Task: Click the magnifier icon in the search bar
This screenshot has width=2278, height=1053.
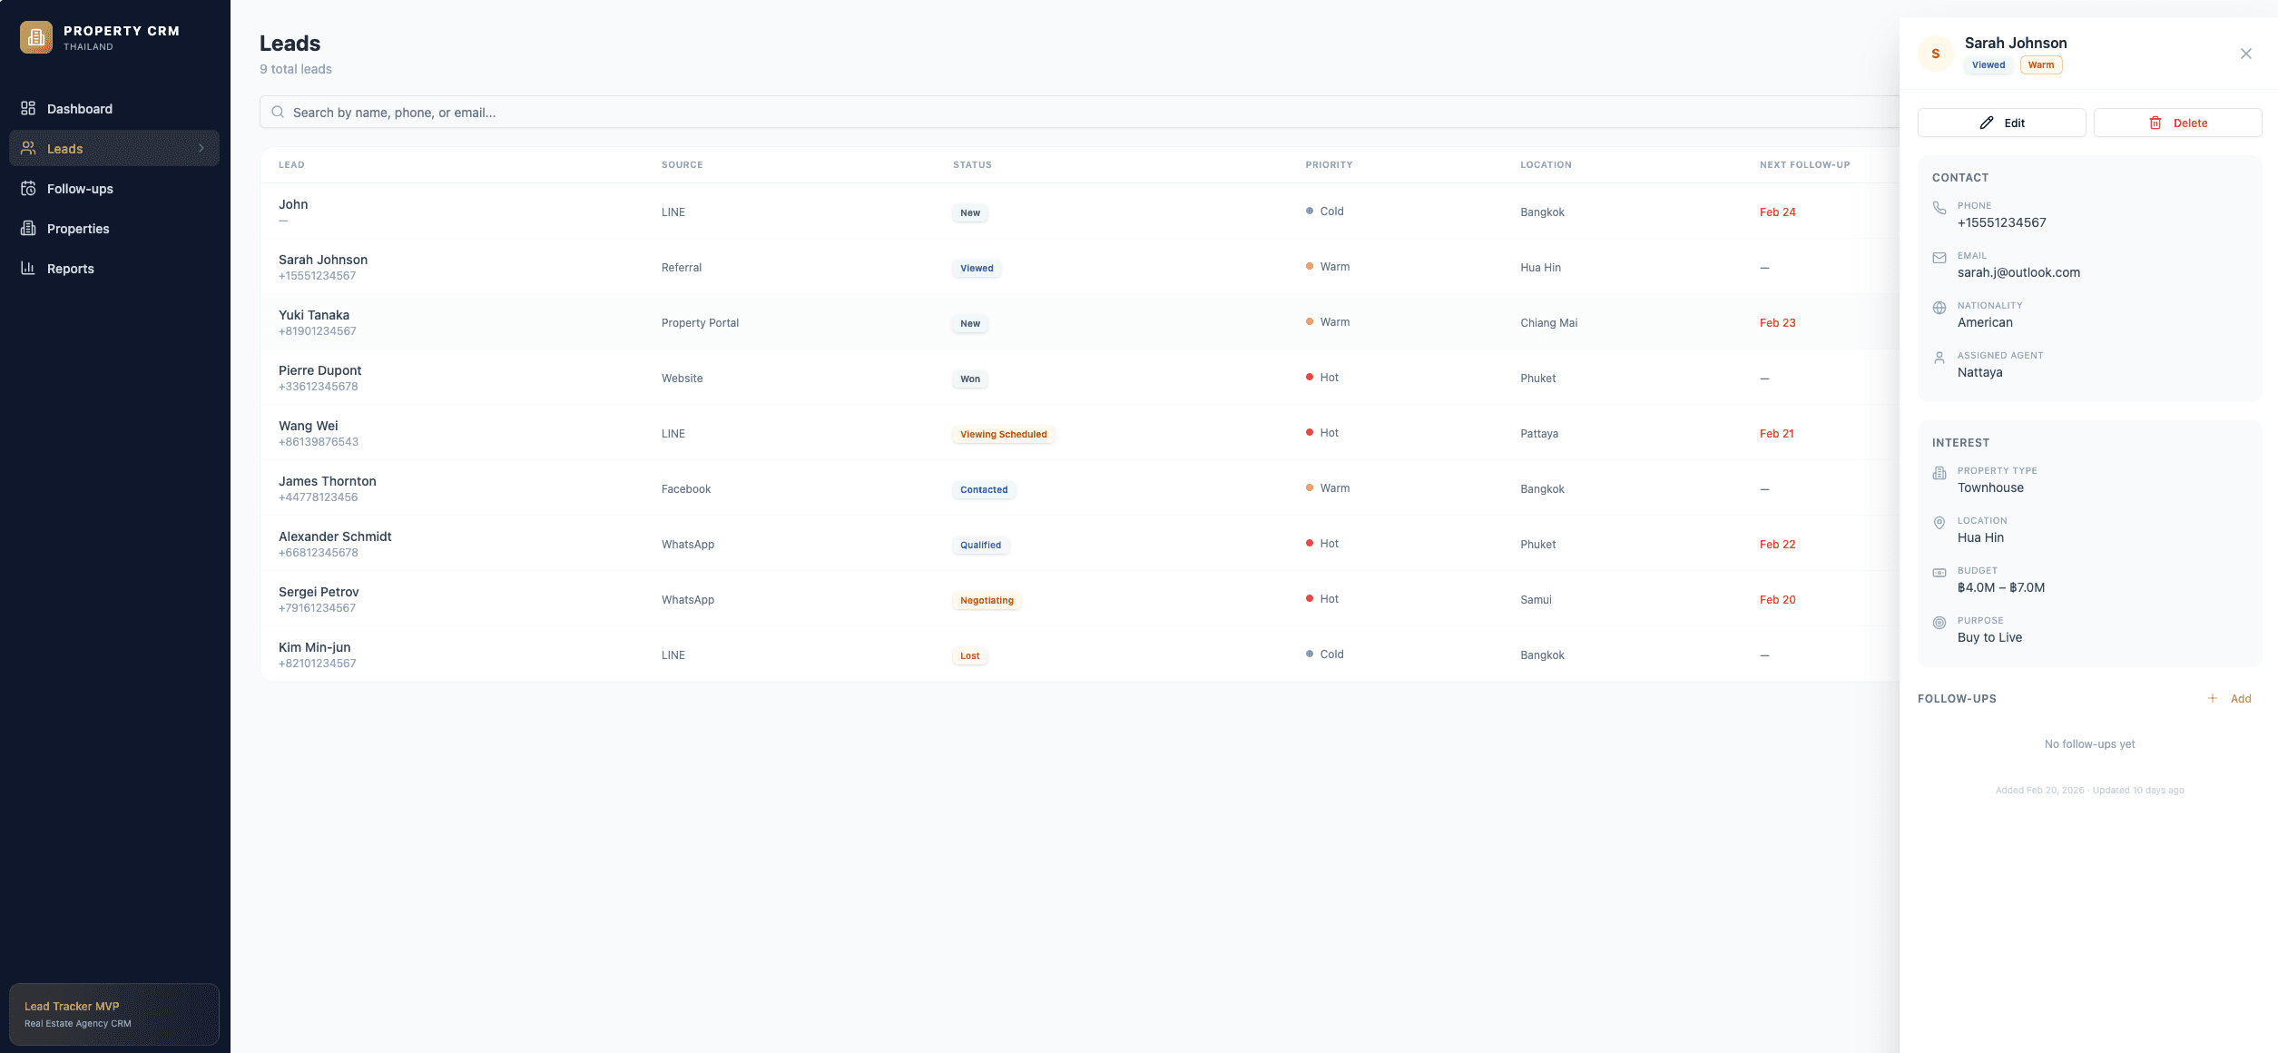Action: (278, 112)
